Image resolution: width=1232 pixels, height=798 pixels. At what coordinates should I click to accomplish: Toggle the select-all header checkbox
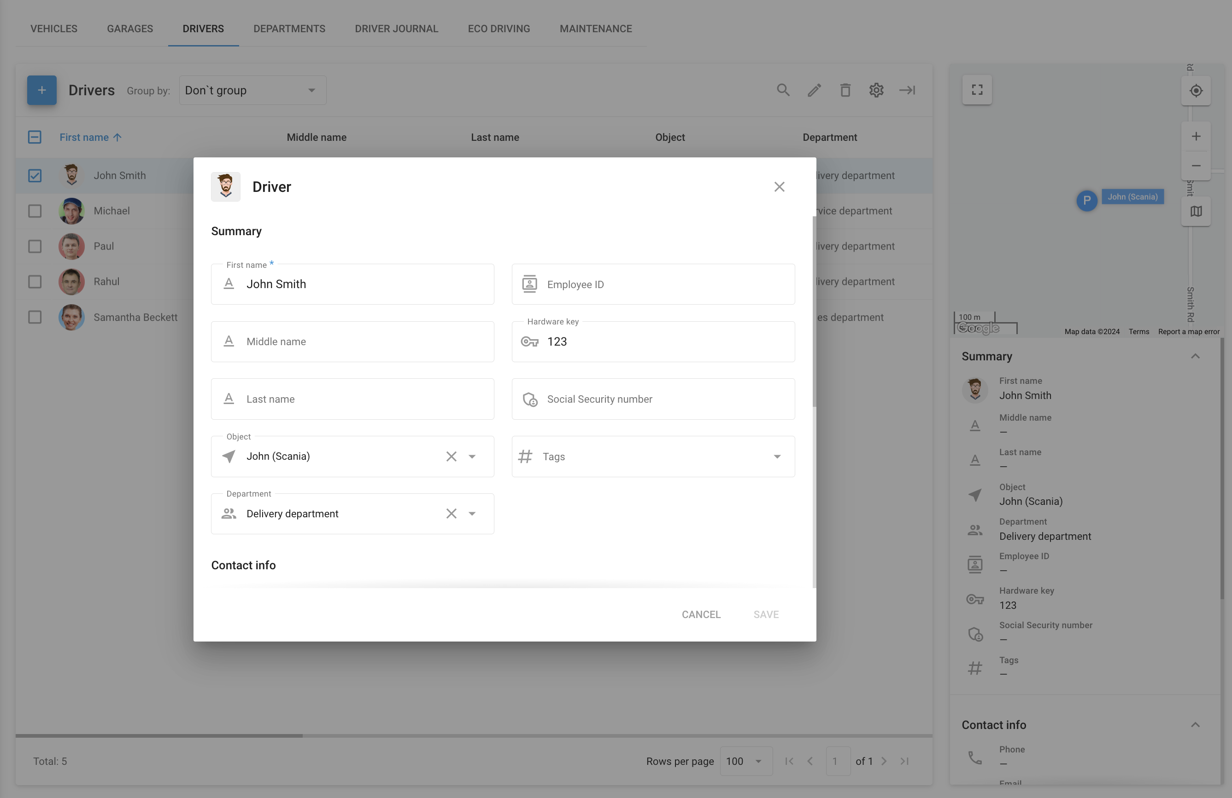tap(35, 137)
